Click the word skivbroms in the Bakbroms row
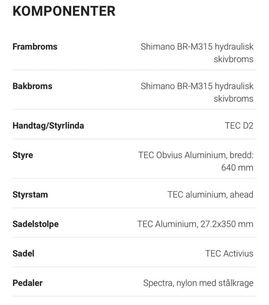 coord(233,99)
